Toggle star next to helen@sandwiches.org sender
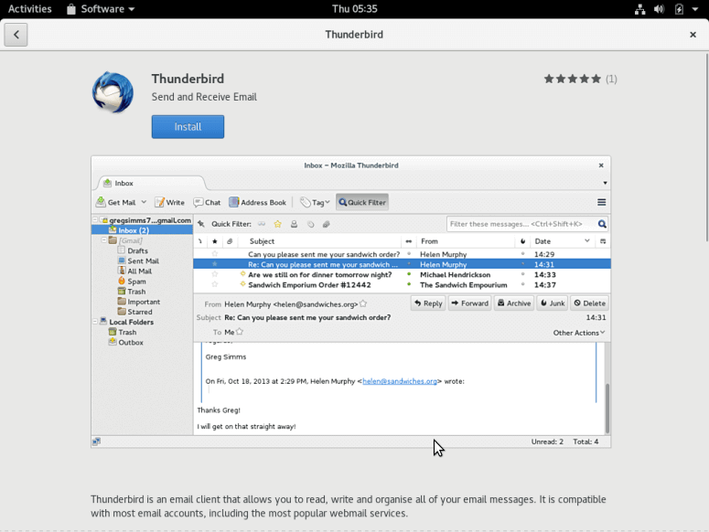Image resolution: width=709 pixels, height=532 pixels. 363,303
